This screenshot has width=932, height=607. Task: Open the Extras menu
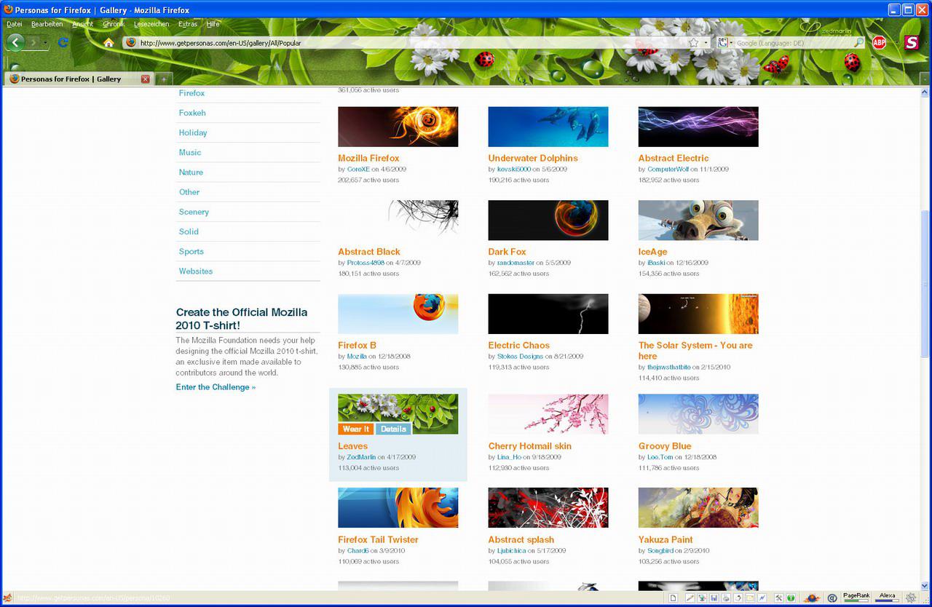click(188, 24)
